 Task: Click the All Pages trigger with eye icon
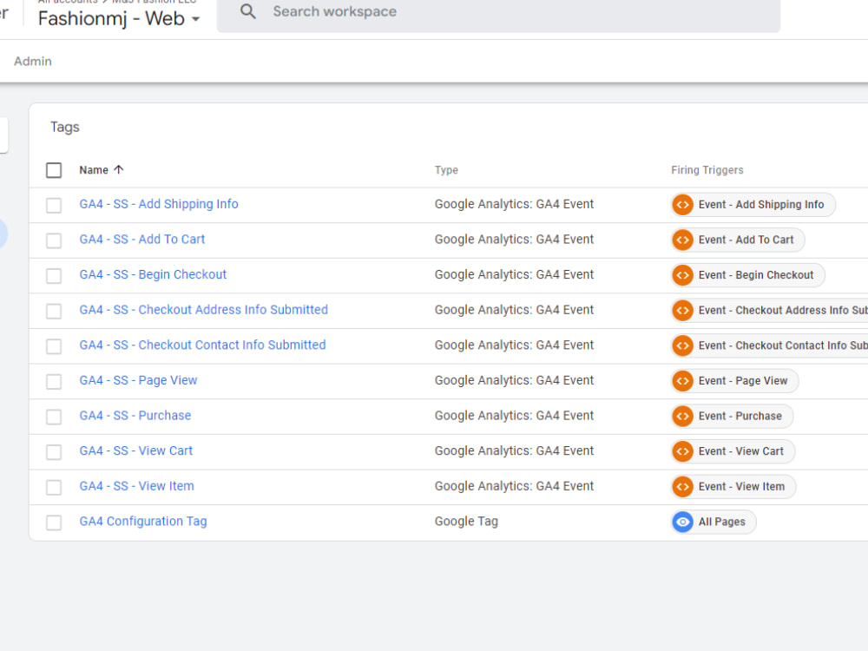713,522
